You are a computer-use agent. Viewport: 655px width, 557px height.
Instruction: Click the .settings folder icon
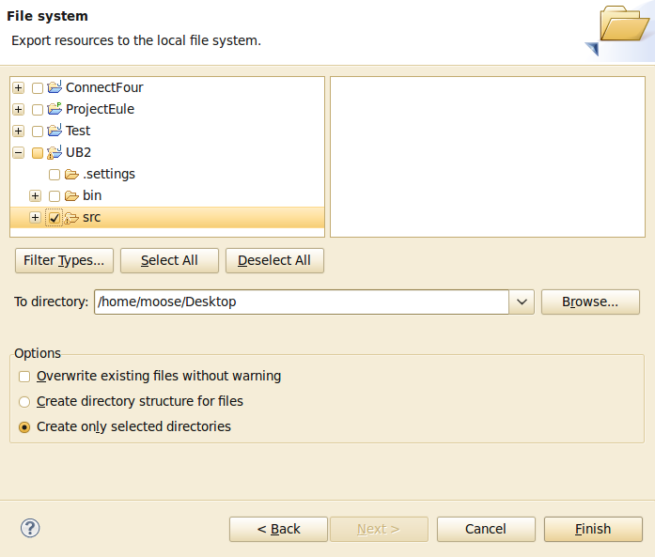click(71, 174)
